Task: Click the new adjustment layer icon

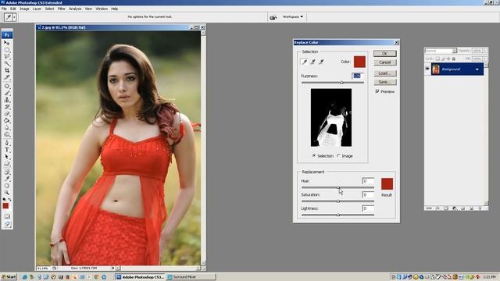Action: coord(454,208)
